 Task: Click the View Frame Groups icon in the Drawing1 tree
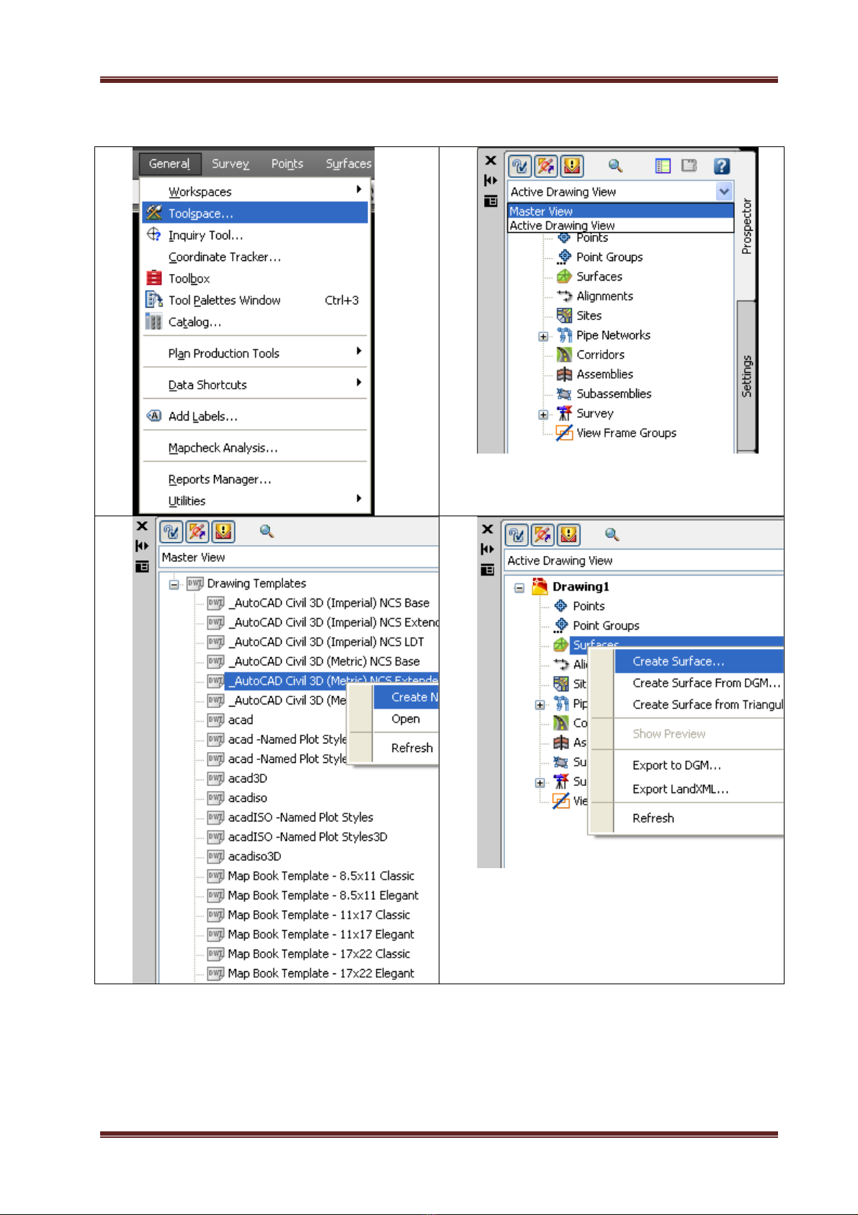561,800
